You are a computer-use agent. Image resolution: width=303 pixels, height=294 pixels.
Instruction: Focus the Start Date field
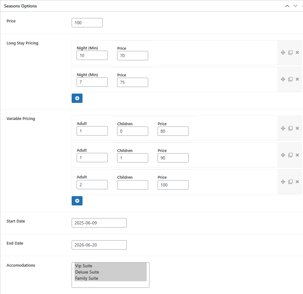[x=99, y=223]
